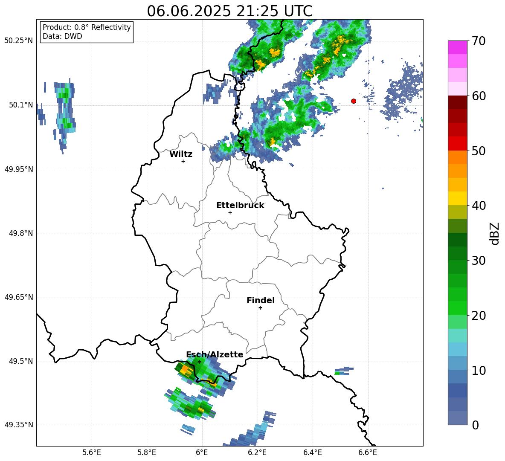The height and width of the screenshot is (461, 505).
Task: Click the 6.6°E longitude tick label
Action: click(x=368, y=452)
